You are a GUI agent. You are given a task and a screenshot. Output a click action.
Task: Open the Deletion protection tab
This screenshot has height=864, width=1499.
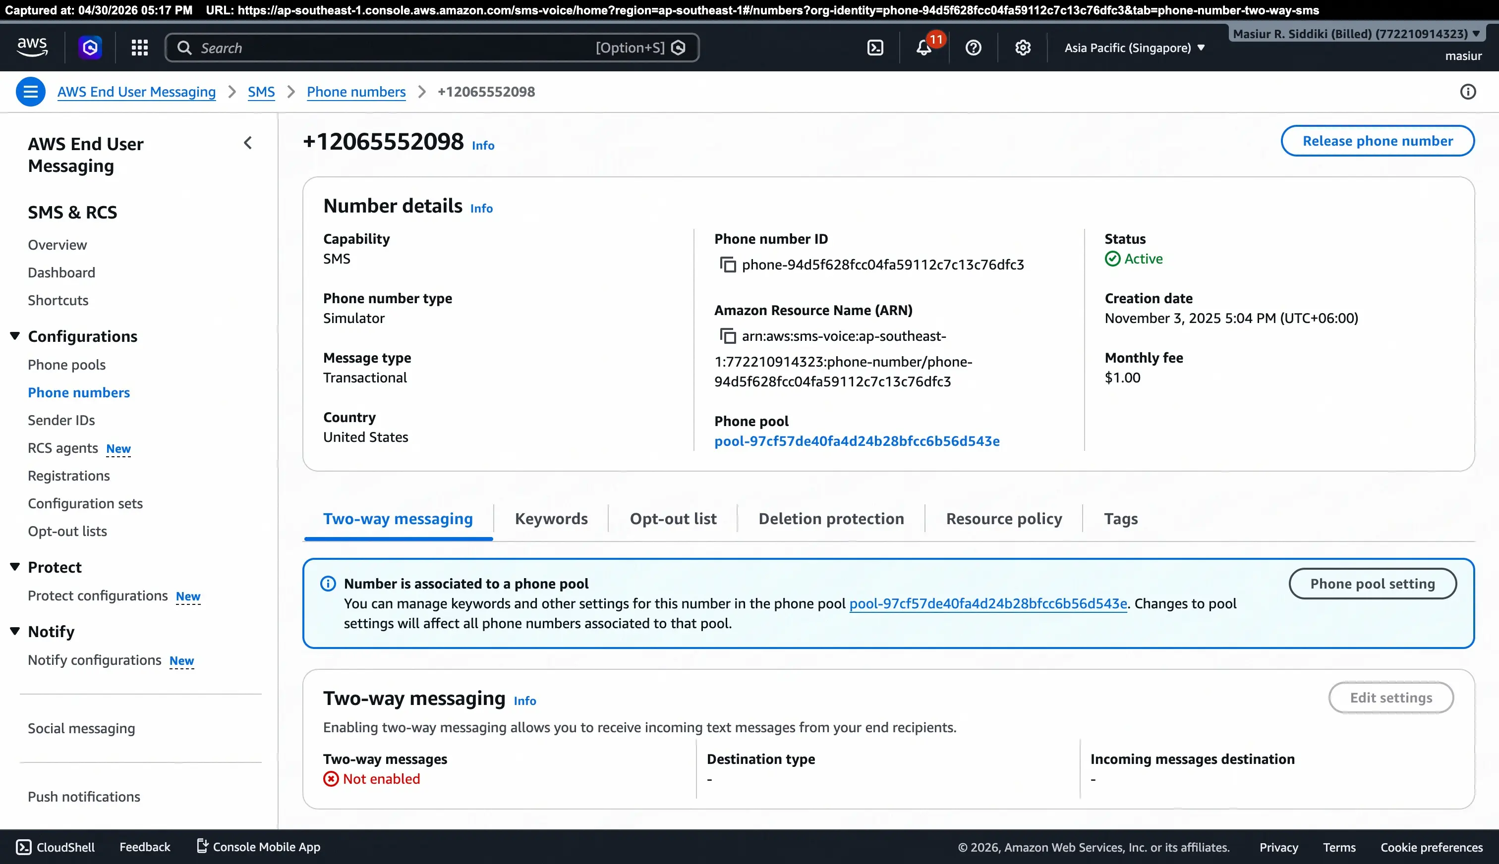831,519
